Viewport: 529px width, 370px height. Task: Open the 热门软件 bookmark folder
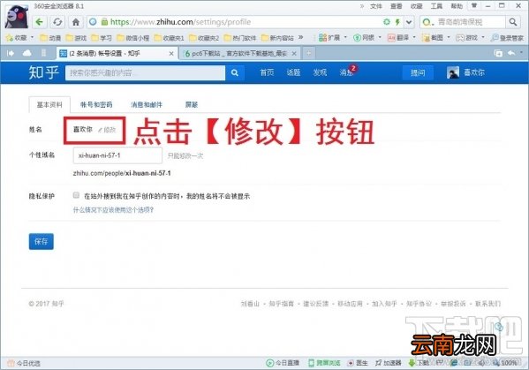240,38
